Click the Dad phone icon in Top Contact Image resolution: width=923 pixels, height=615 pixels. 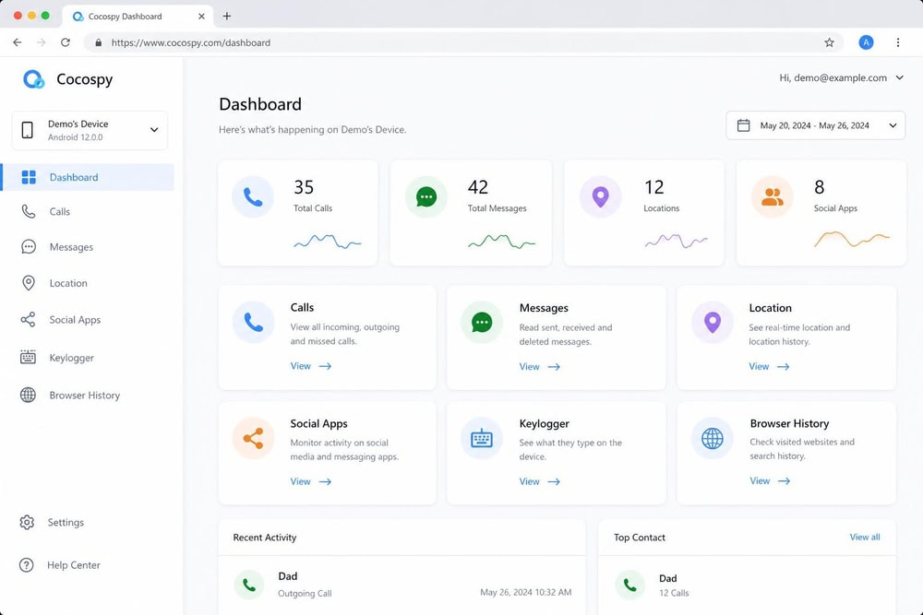(629, 585)
